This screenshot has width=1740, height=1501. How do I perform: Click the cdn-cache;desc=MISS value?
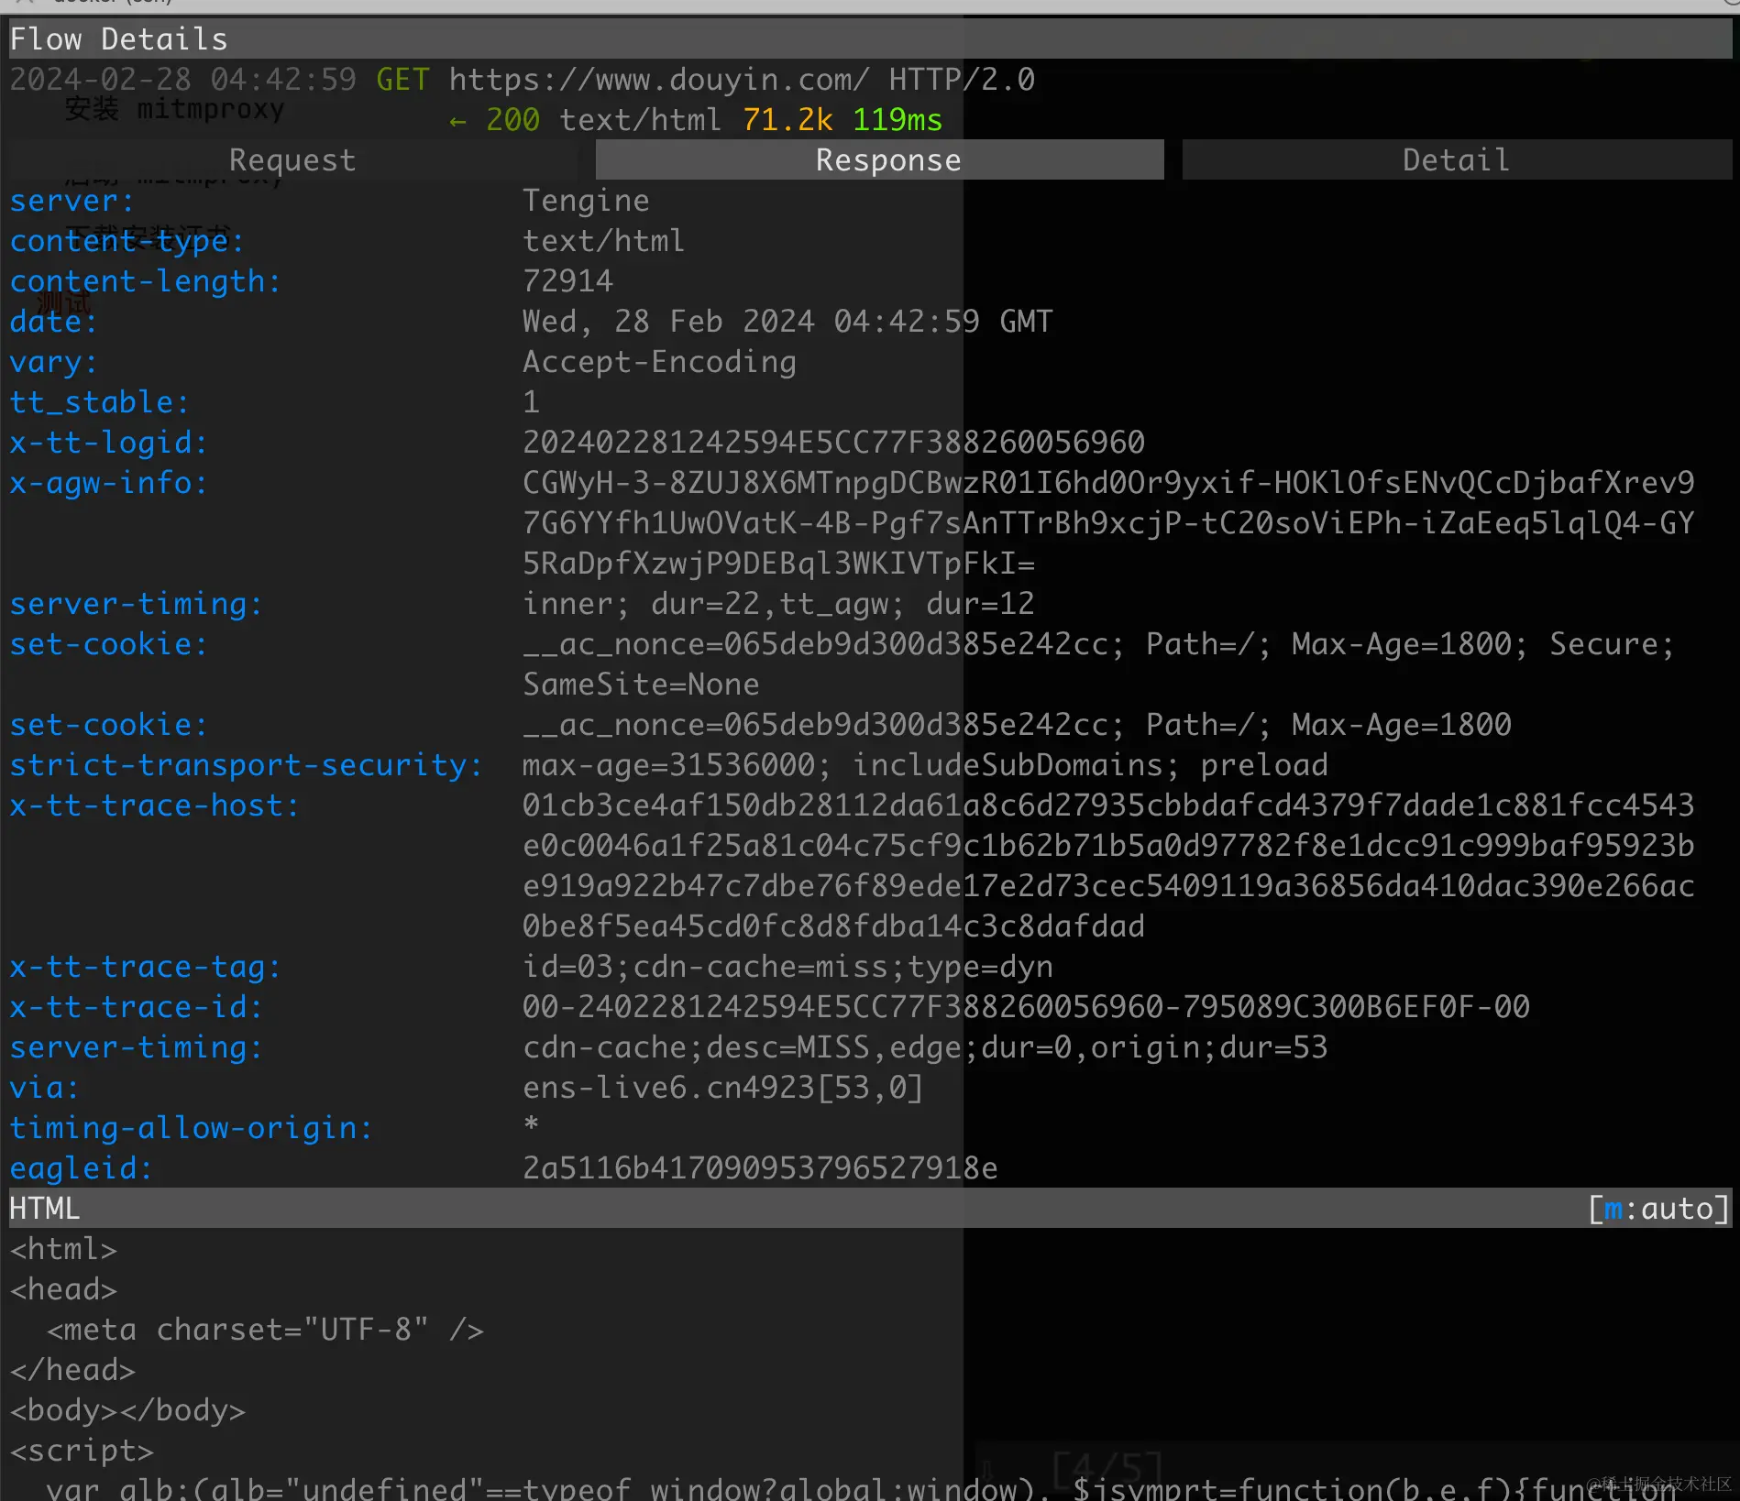[x=696, y=1047]
